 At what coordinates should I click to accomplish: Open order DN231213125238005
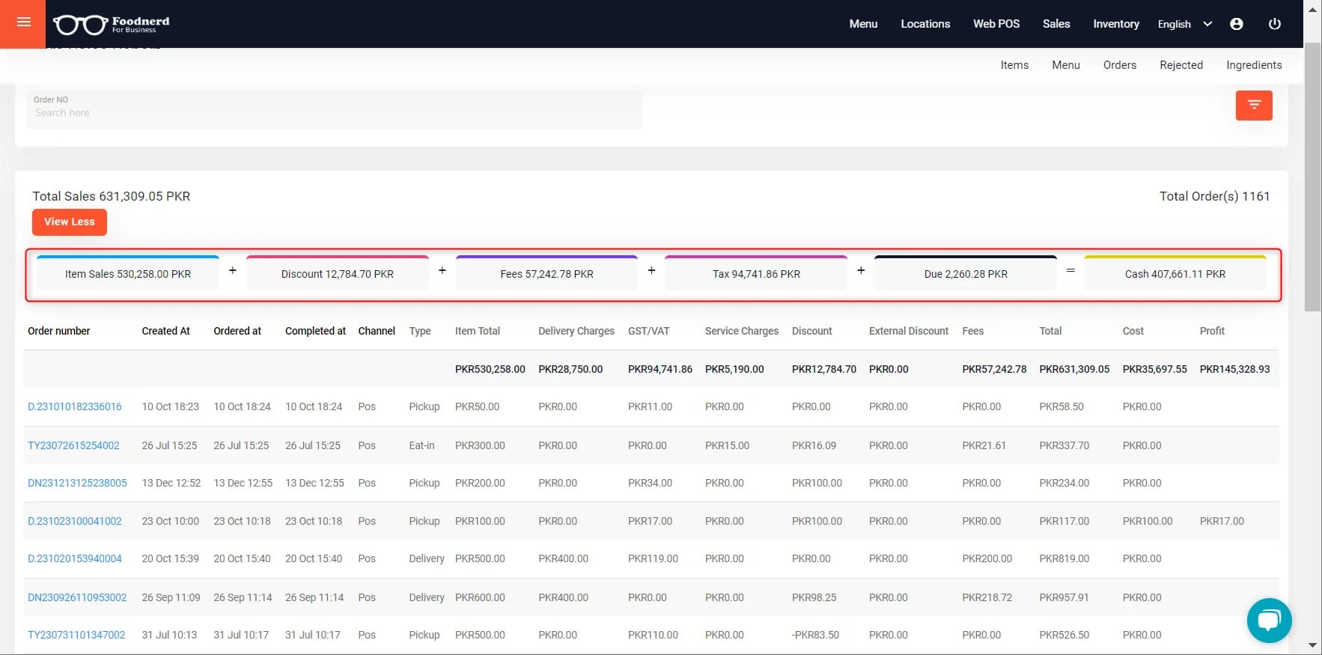(77, 484)
